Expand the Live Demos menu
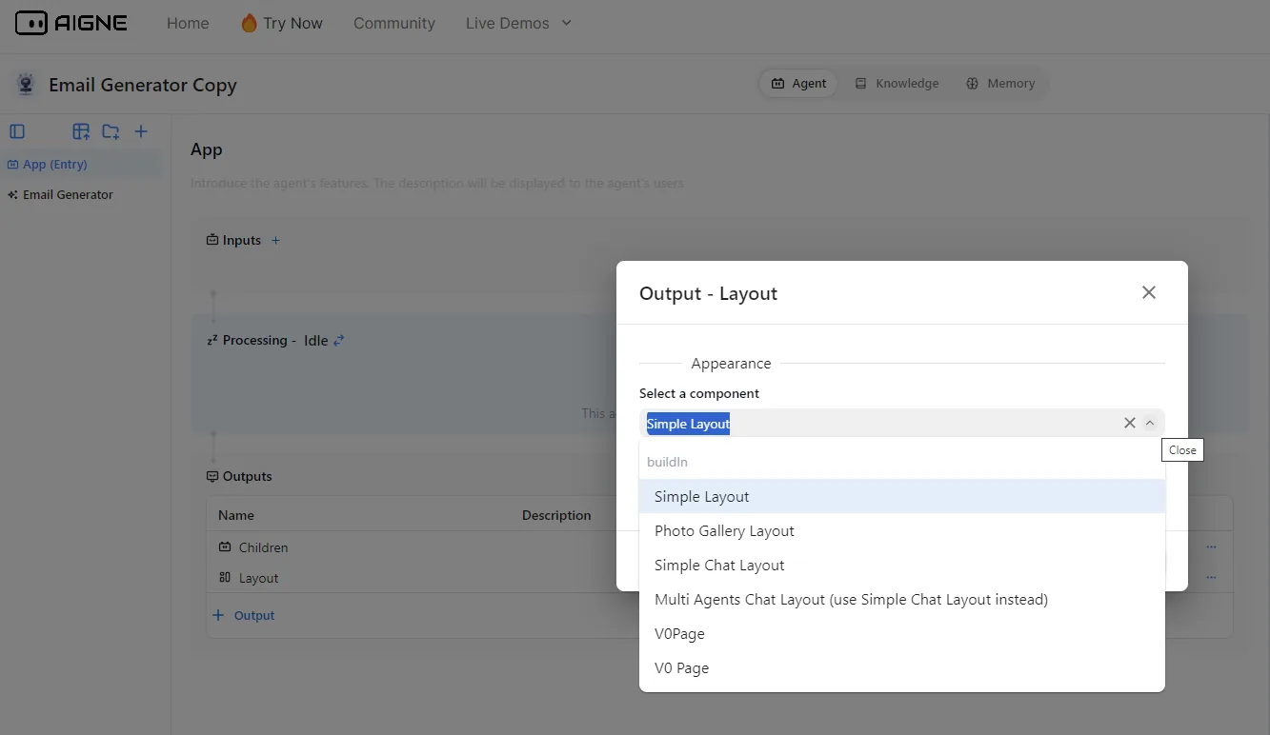This screenshot has width=1270, height=735. click(518, 24)
